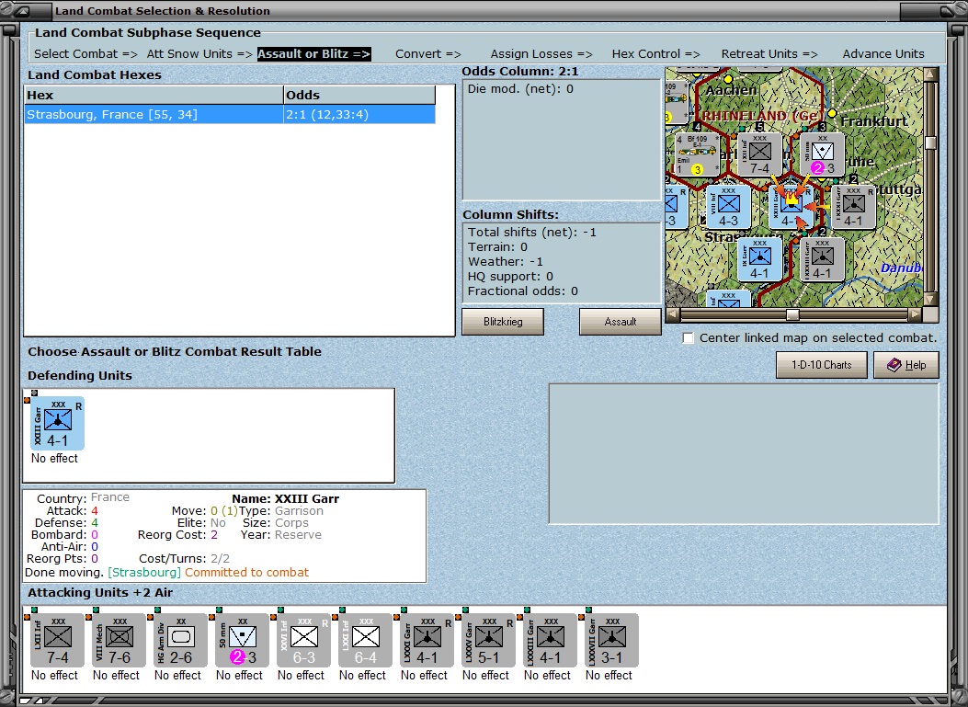Click the Odds column header
Viewport: 968px width, 707px height.
pyautogui.click(x=359, y=95)
